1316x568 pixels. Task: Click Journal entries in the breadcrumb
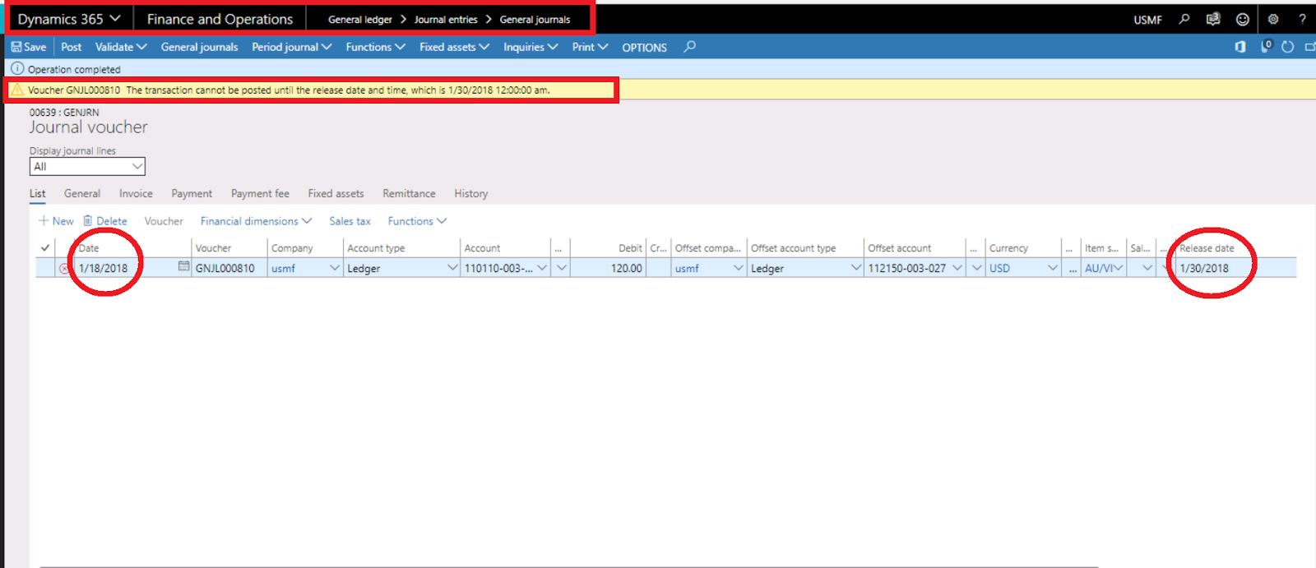446,20
